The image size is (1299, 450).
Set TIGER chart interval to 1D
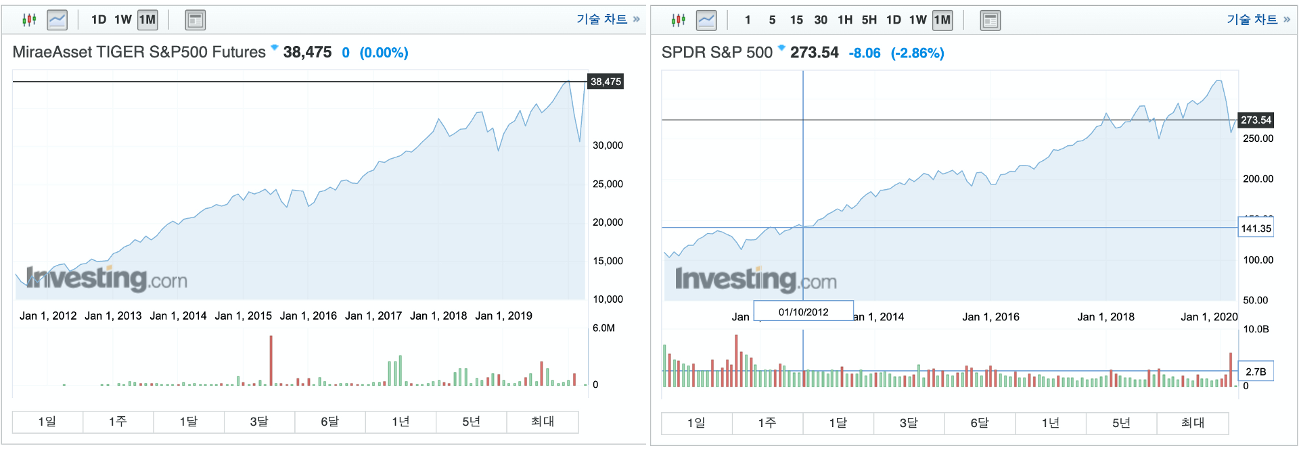(x=99, y=20)
